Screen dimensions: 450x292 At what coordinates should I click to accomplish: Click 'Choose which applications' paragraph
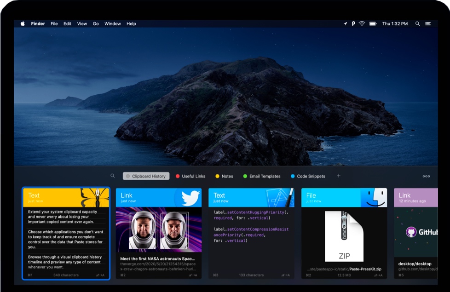click(x=65, y=239)
